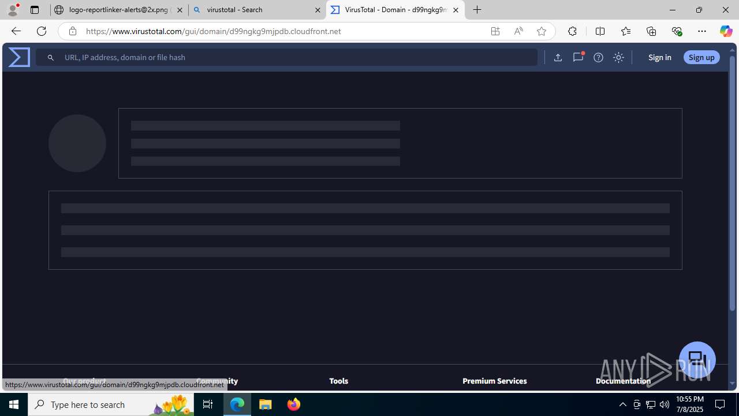739x416 pixels.
Task: Show hidden system tray icons
Action: click(x=622, y=404)
